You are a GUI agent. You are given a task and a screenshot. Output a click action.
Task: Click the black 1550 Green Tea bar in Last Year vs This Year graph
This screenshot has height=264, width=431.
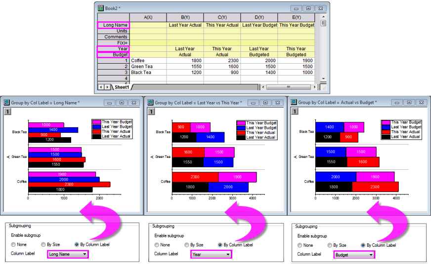click(188, 162)
